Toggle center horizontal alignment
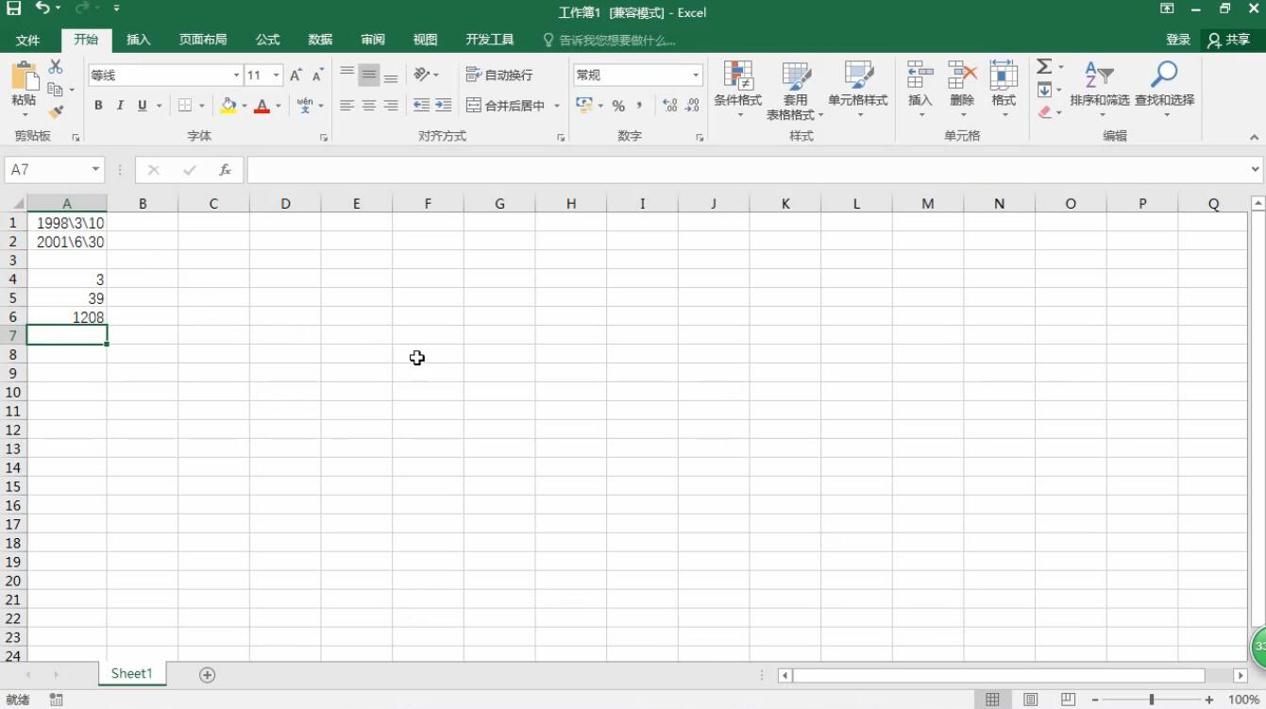Viewport: 1266px width, 709px height. coord(369,106)
